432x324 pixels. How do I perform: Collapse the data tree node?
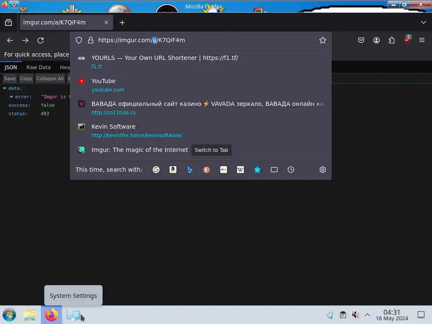[x=5, y=89]
